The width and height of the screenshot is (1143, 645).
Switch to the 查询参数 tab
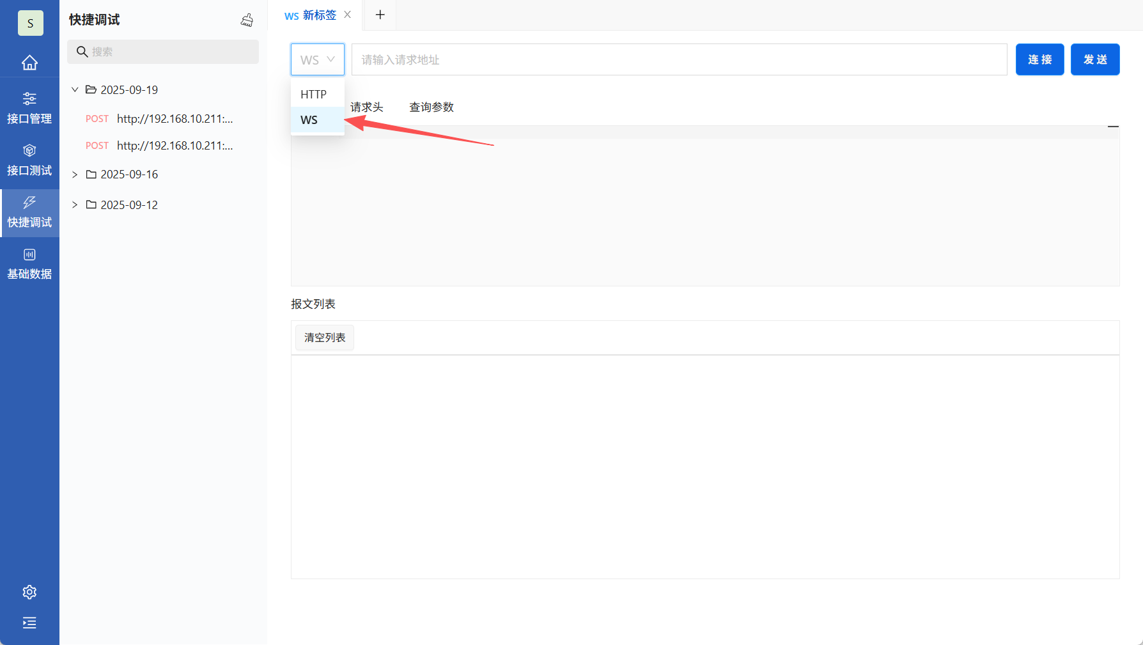pyautogui.click(x=431, y=107)
